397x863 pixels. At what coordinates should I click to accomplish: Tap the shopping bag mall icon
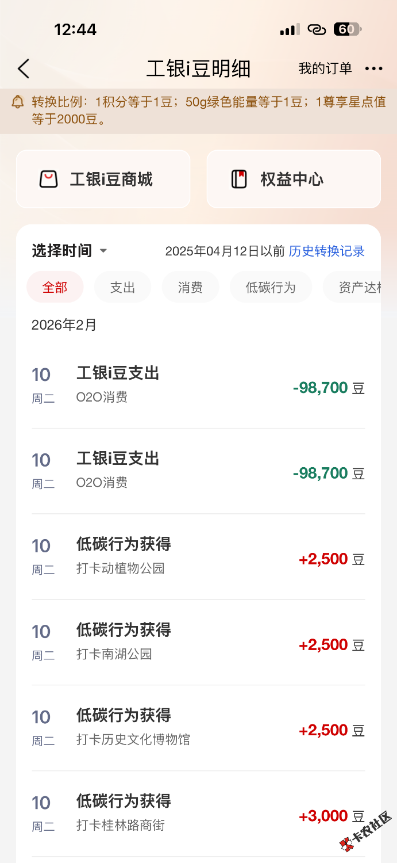click(49, 180)
